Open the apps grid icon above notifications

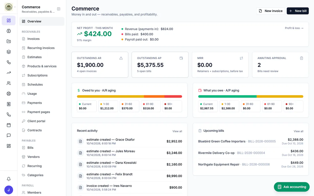9,146
